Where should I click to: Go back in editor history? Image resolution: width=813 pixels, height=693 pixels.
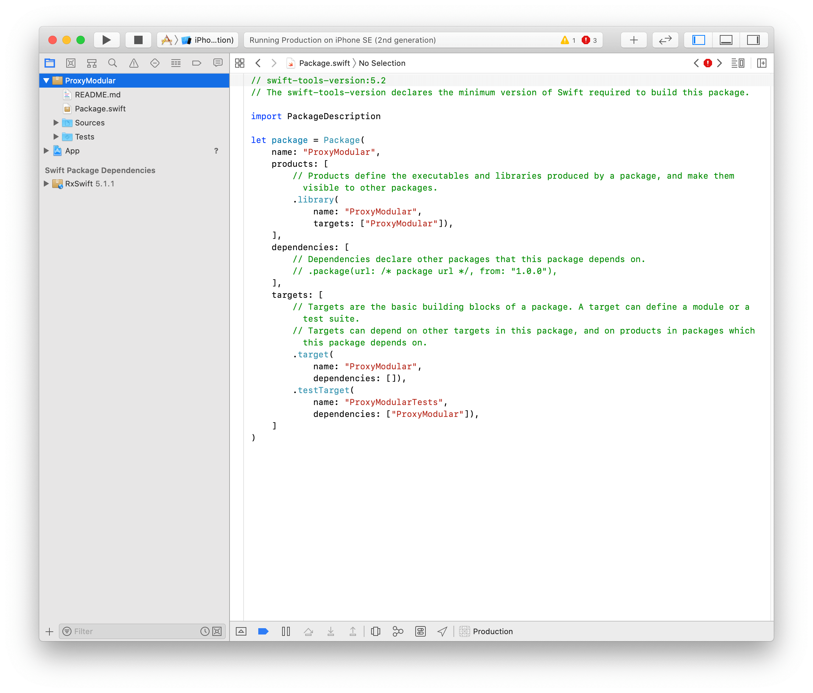point(258,63)
